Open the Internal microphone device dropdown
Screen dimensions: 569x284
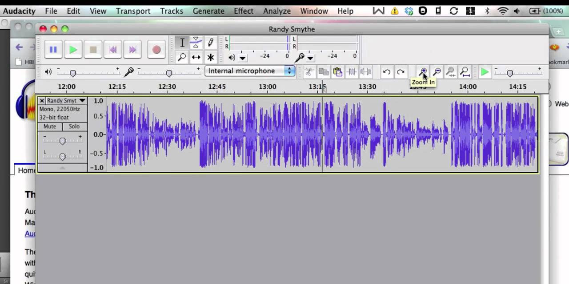coord(250,71)
